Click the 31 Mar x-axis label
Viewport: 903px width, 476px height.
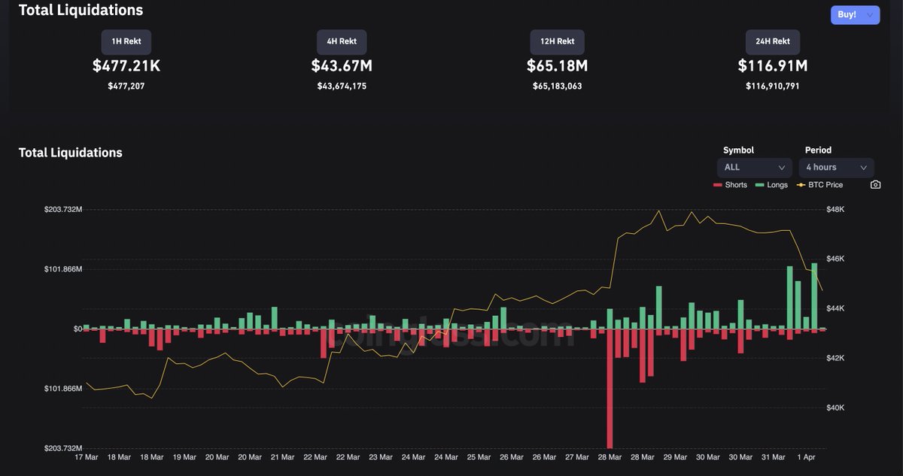[774, 456]
